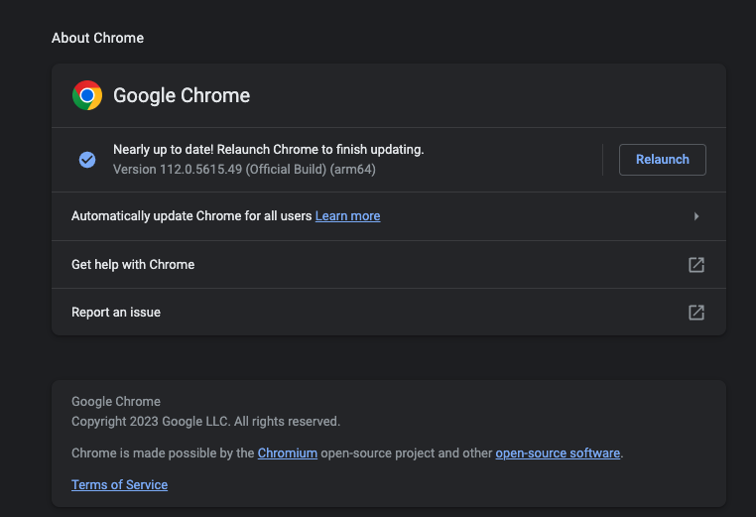
Task: Open external link icon for Report an issue
Action: (x=696, y=313)
